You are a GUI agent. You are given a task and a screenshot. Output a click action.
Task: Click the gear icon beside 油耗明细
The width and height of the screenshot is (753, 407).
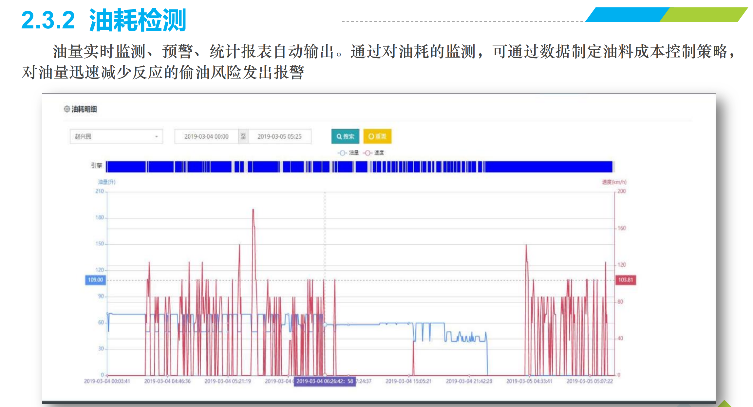pyautogui.click(x=67, y=109)
